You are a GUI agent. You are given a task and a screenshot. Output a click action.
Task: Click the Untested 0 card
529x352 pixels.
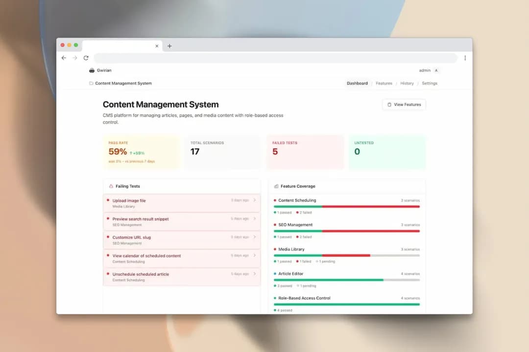point(387,152)
